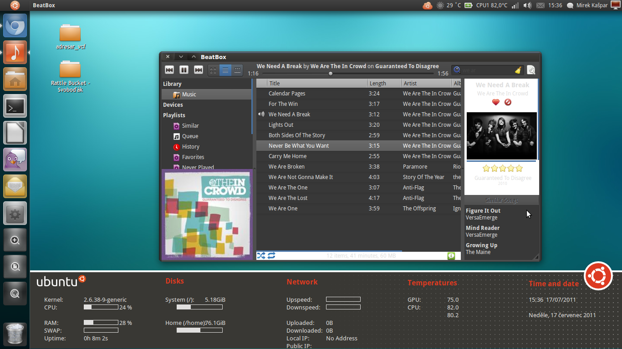Select the song We Are Not Gonna Make It

[358, 177]
